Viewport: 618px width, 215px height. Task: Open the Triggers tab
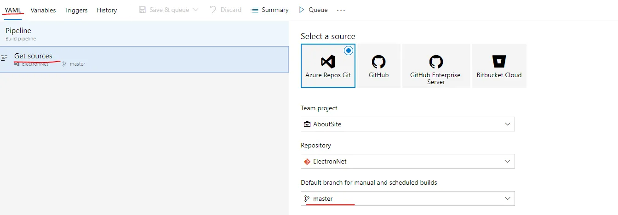pyautogui.click(x=76, y=10)
